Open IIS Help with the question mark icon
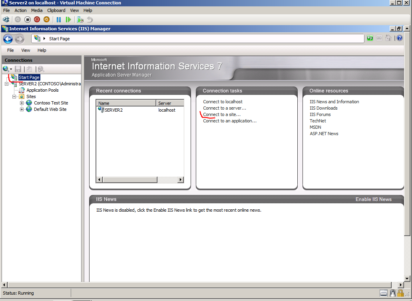This screenshot has height=301, width=412. coord(399,38)
